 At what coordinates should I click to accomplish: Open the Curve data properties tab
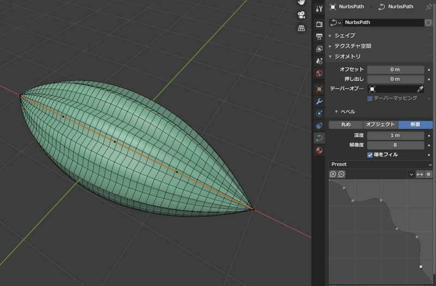(319, 138)
